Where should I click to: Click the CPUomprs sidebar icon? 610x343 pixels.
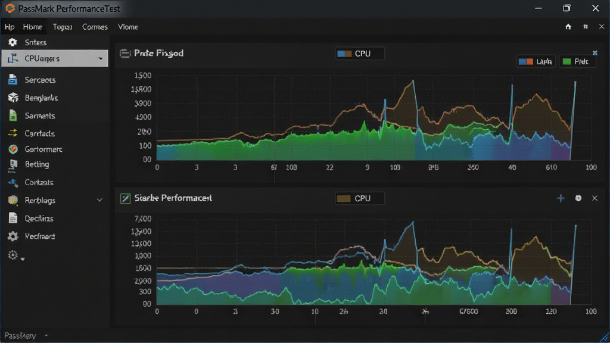pyautogui.click(x=13, y=58)
